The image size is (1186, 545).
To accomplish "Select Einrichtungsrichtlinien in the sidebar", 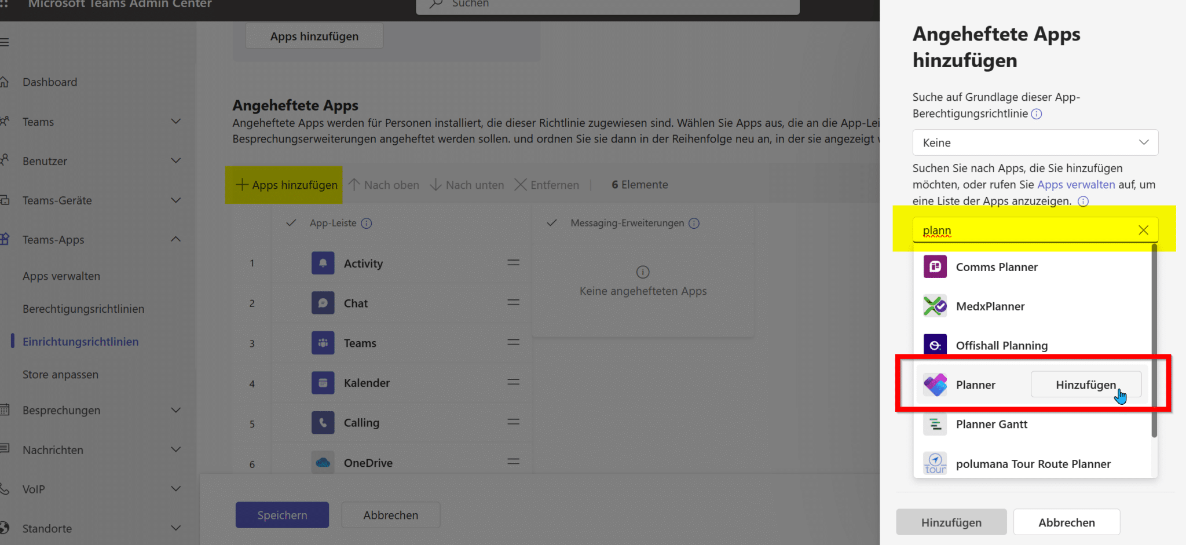I will pyautogui.click(x=80, y=341).
